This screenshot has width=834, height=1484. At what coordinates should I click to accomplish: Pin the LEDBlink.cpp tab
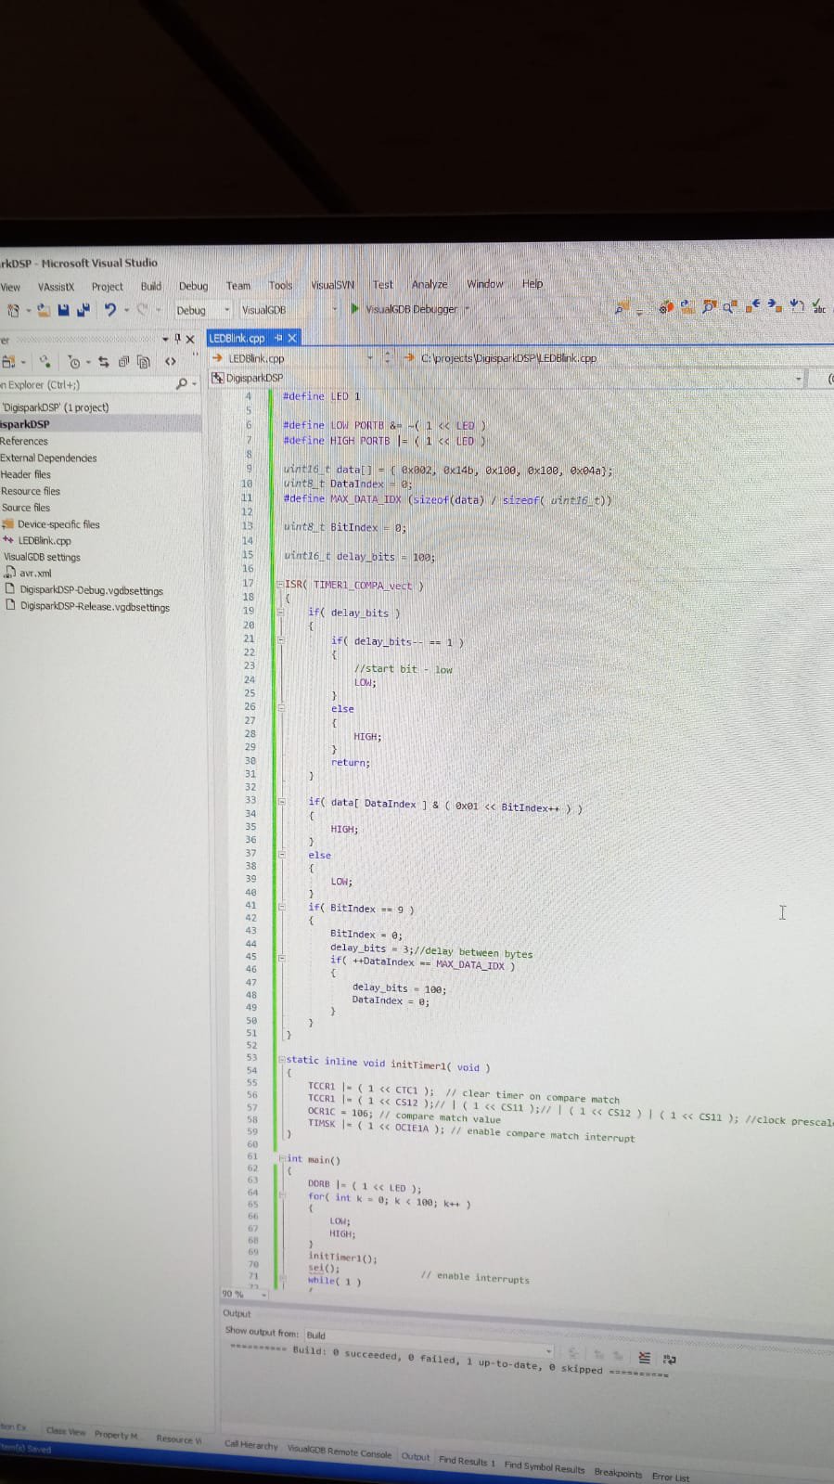[278, 338]
